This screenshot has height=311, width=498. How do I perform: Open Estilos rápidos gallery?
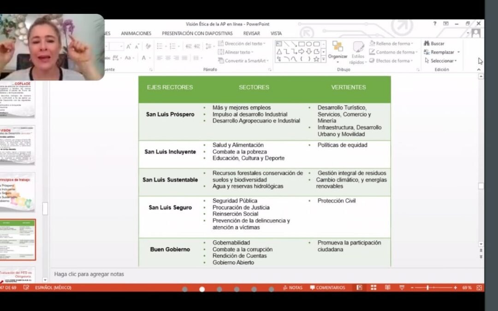point(358,53)
